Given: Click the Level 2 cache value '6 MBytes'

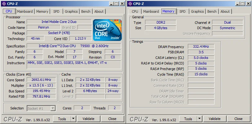Looking at the screenshot, I should click(x=90, y=91).
